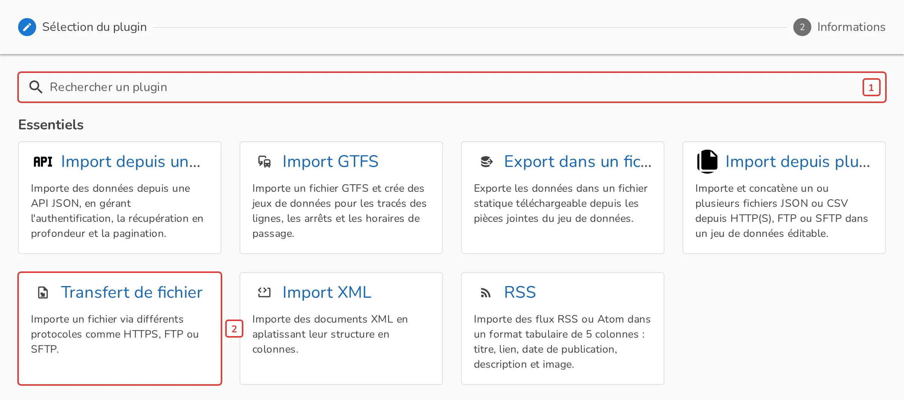This screenshot has height=400, width=904.
Task: Click the description 'Importe des données depuis une API JSON'
Action: [111, 195]
